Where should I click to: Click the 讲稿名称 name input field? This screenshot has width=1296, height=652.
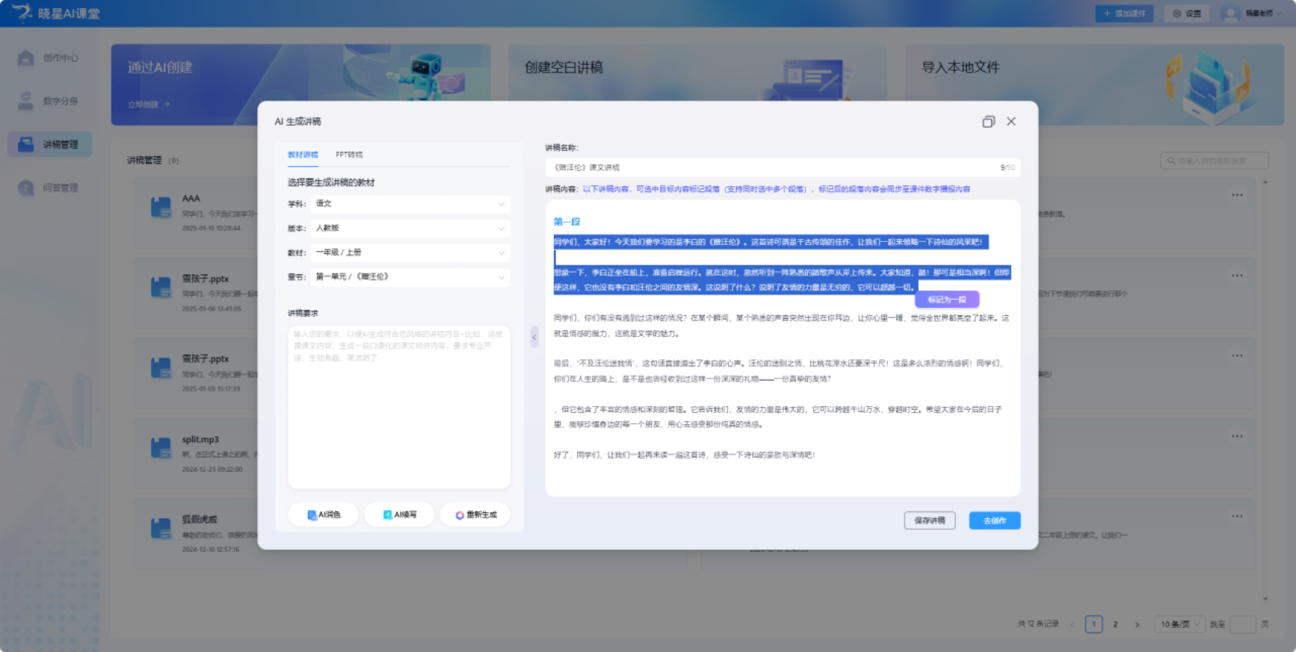coord(770,167)
